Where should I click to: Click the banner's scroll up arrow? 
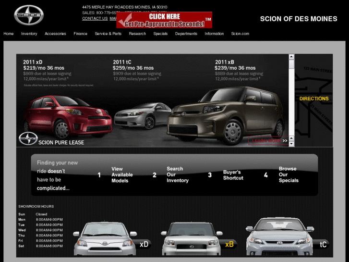pos(291,57)
